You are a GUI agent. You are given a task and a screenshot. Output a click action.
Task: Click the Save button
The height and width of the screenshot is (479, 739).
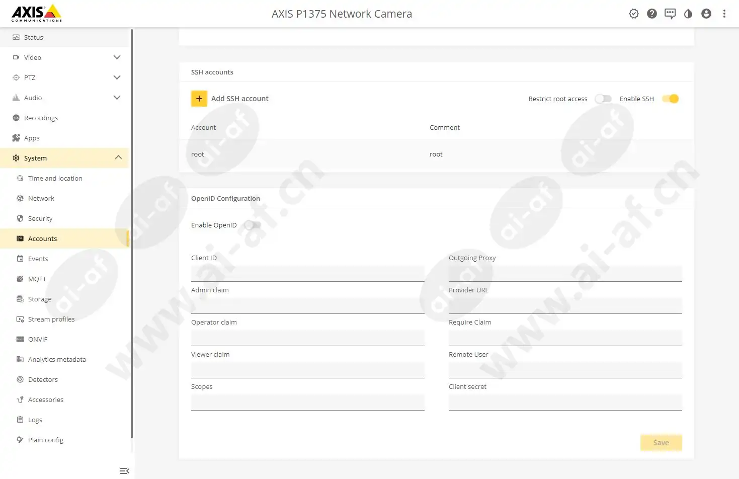click(661, 443)
